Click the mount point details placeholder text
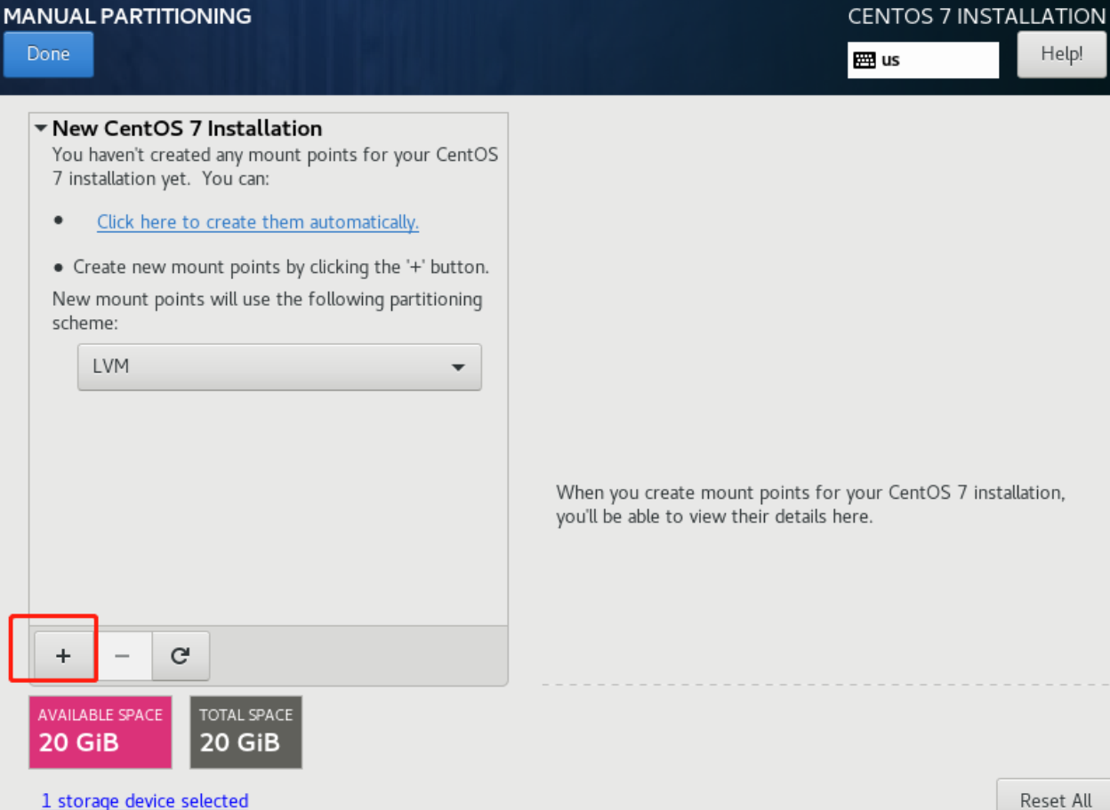 pos(809,504)
